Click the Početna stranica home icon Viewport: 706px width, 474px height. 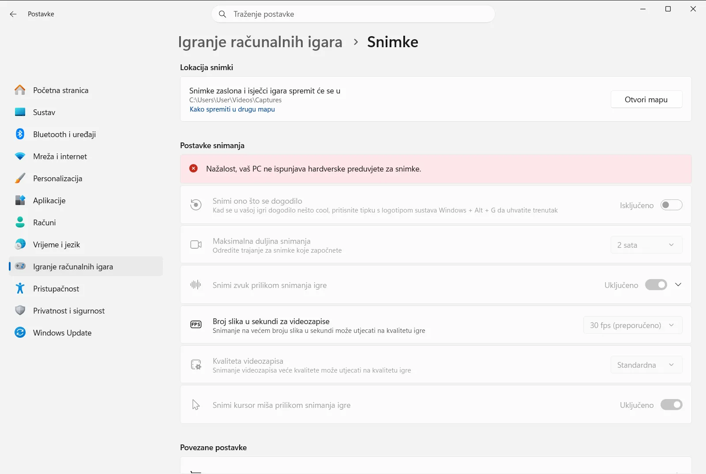point(20,90)
